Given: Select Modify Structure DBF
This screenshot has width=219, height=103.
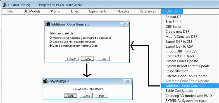Looking at the screenshot, I should pyautogui.click(x=181, y=37).
